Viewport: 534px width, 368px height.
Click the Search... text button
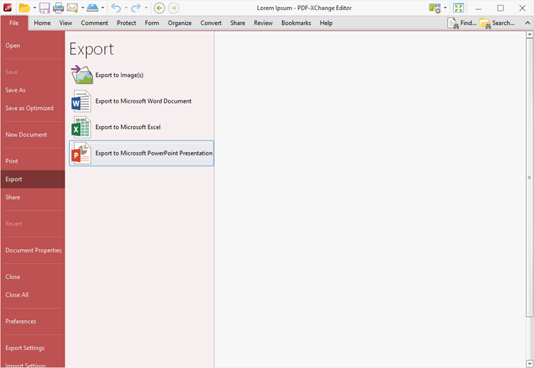503,23
